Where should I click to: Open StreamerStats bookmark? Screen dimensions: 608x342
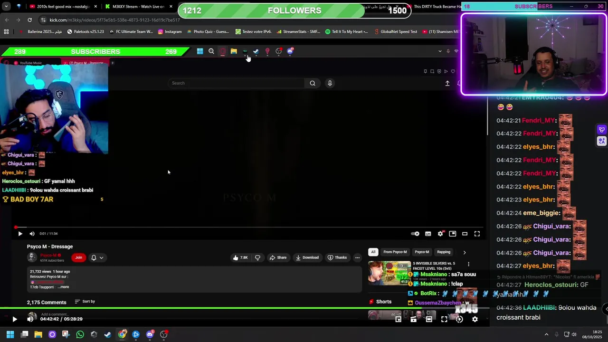[298, 32]
